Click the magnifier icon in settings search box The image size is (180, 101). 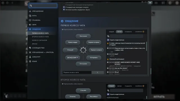[x=31, y=6]
